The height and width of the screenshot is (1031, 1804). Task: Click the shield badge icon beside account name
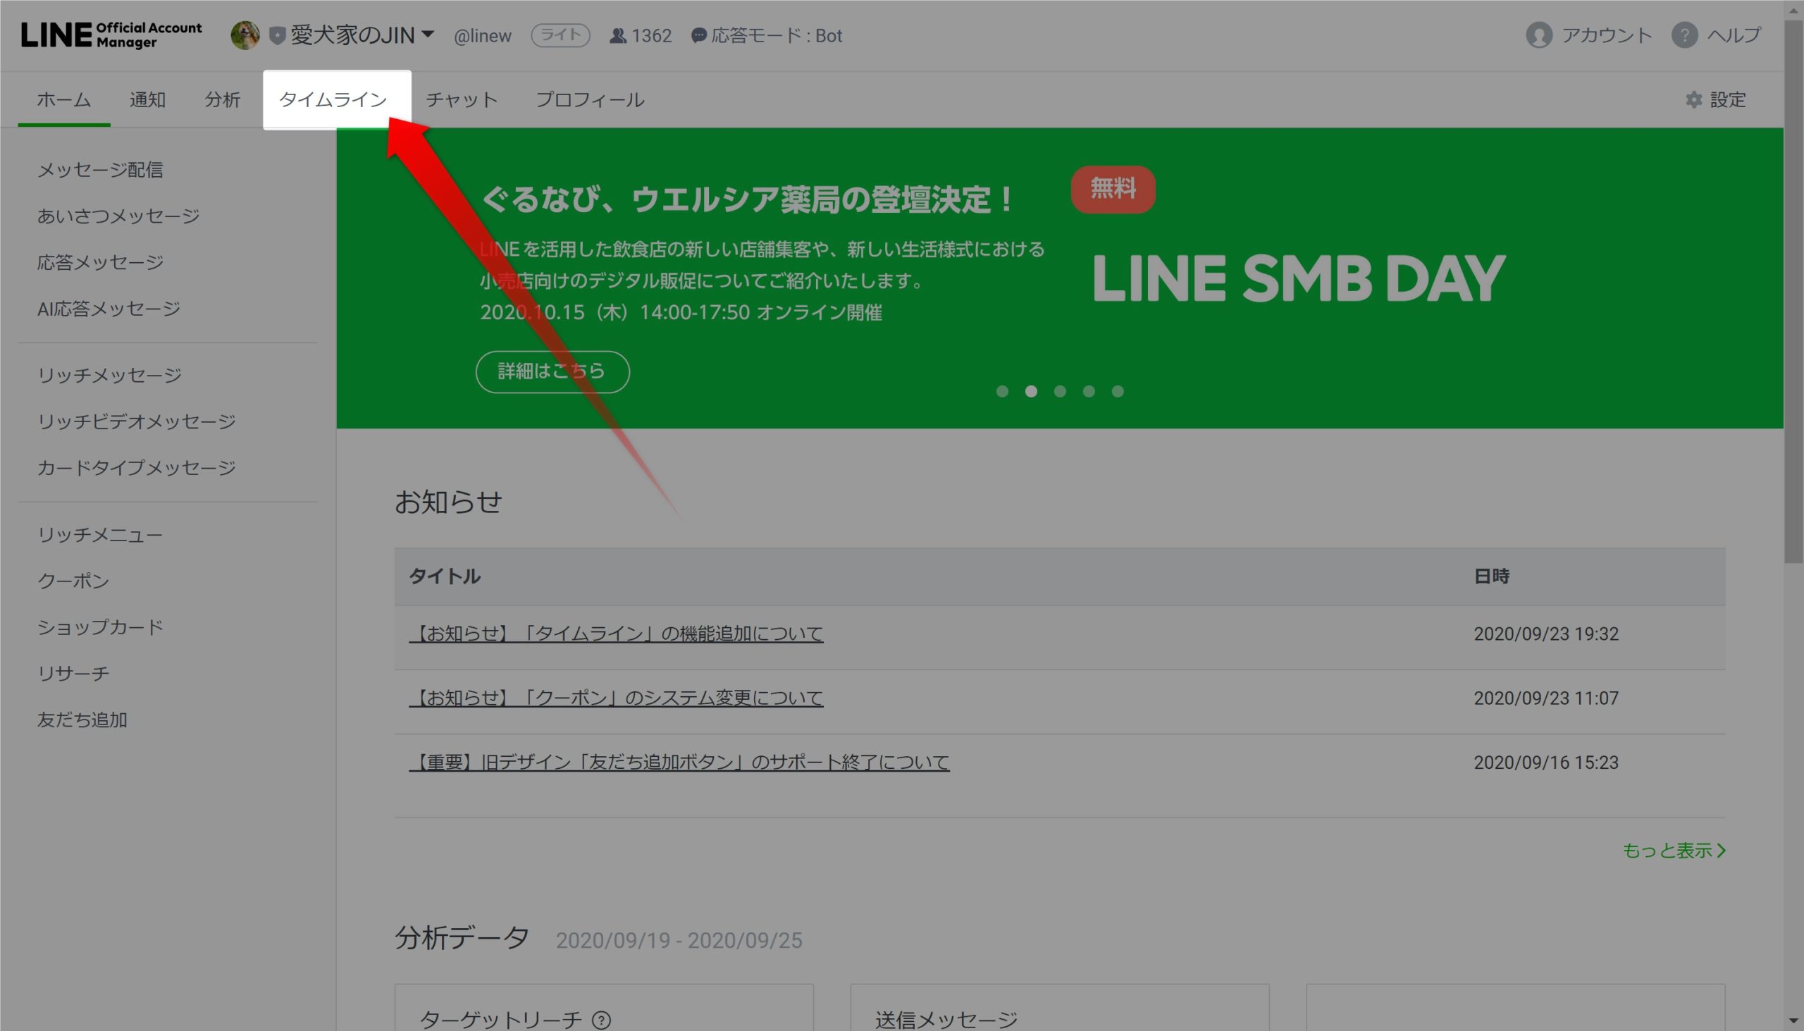(x=278, y=35)
